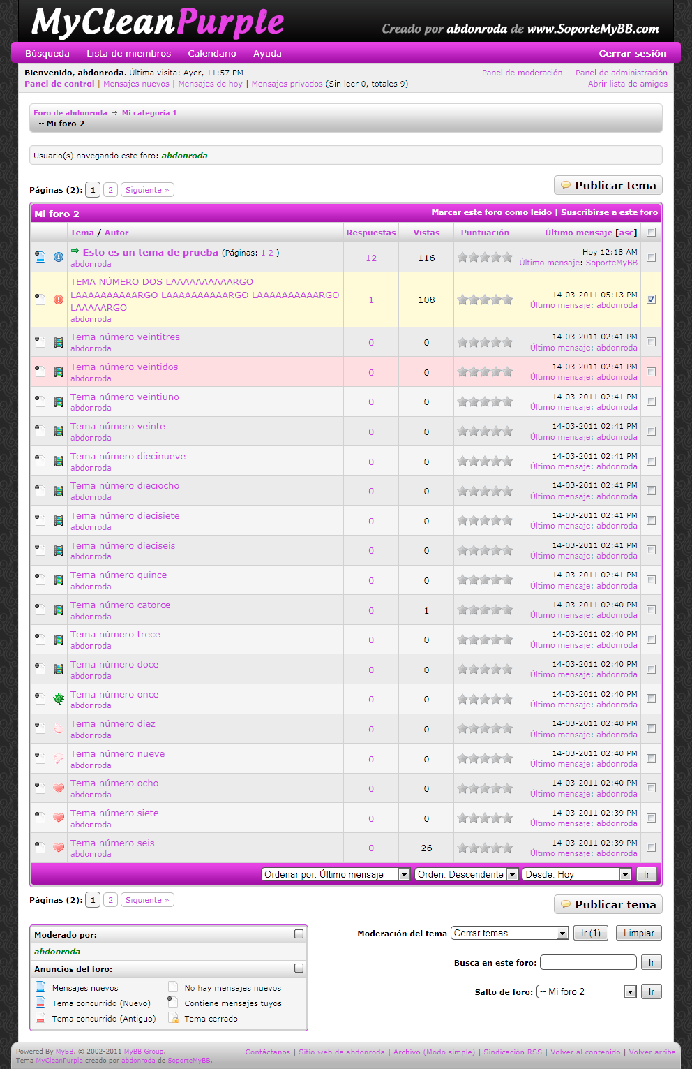
Task: Open the 'Desde: Hoy' dropdown
Action: click(x=577, y=874)
